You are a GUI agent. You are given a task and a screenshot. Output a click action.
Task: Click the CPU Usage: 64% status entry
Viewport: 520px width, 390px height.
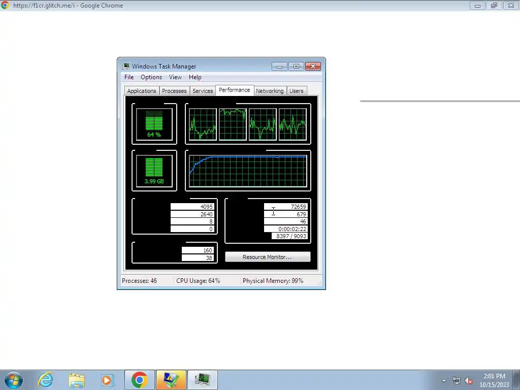point(198,280)
